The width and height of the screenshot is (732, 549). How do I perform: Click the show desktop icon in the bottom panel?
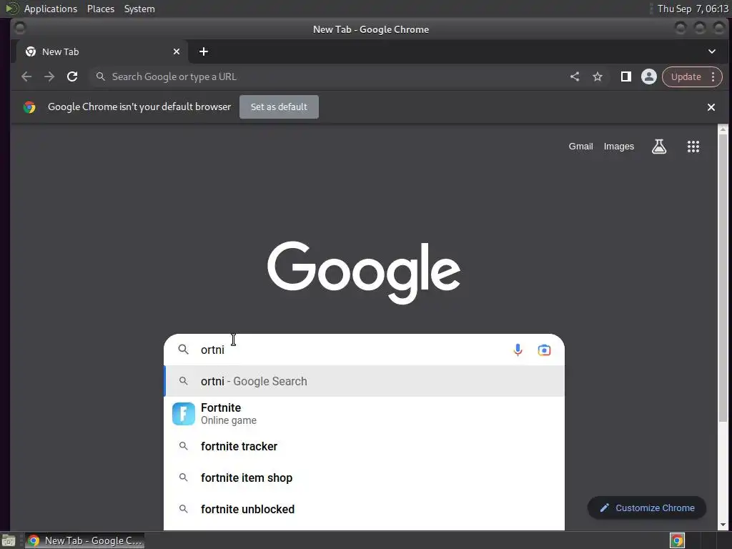(8, 540)
